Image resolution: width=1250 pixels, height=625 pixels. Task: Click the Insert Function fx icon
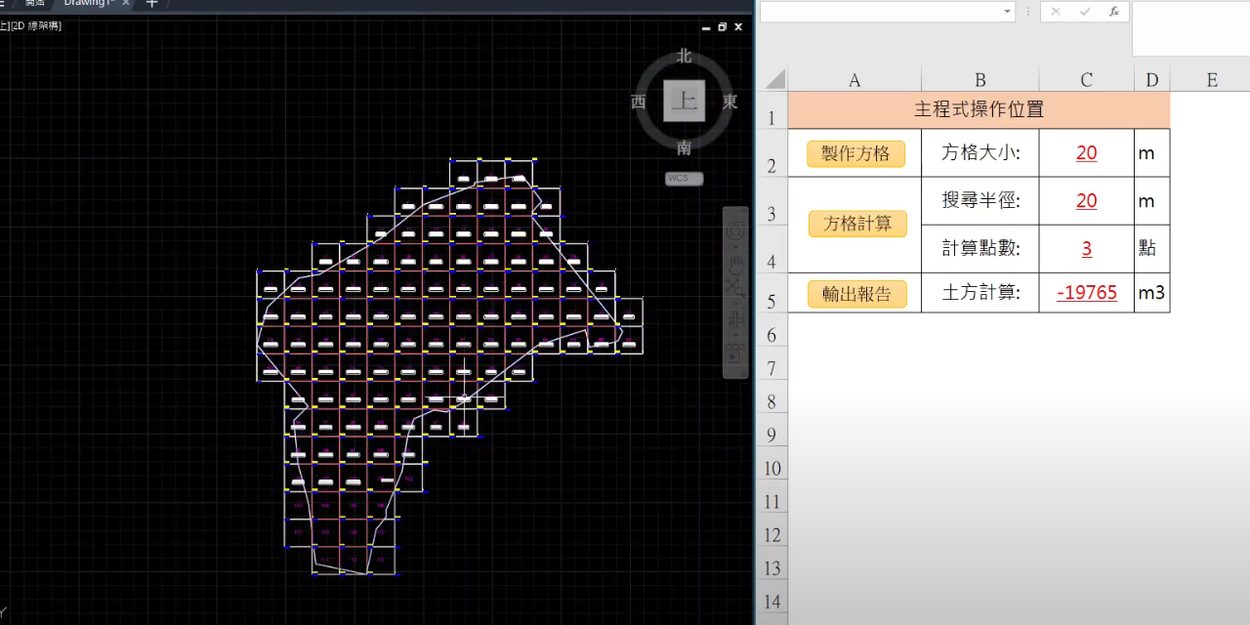(x=1113, y=12)
